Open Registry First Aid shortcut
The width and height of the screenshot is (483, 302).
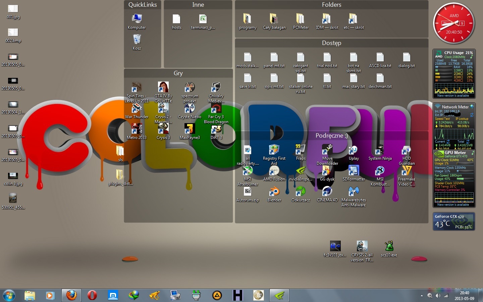point(274,155)
